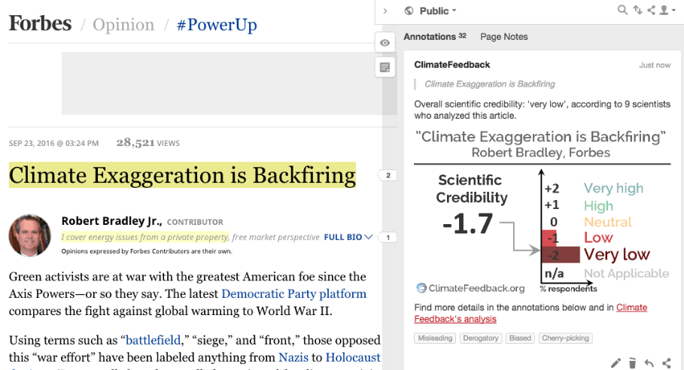Click the quoted 'Climate Exaggeration is Backfiring' excerpt
The image size is (684, 370).
point(489,84)
